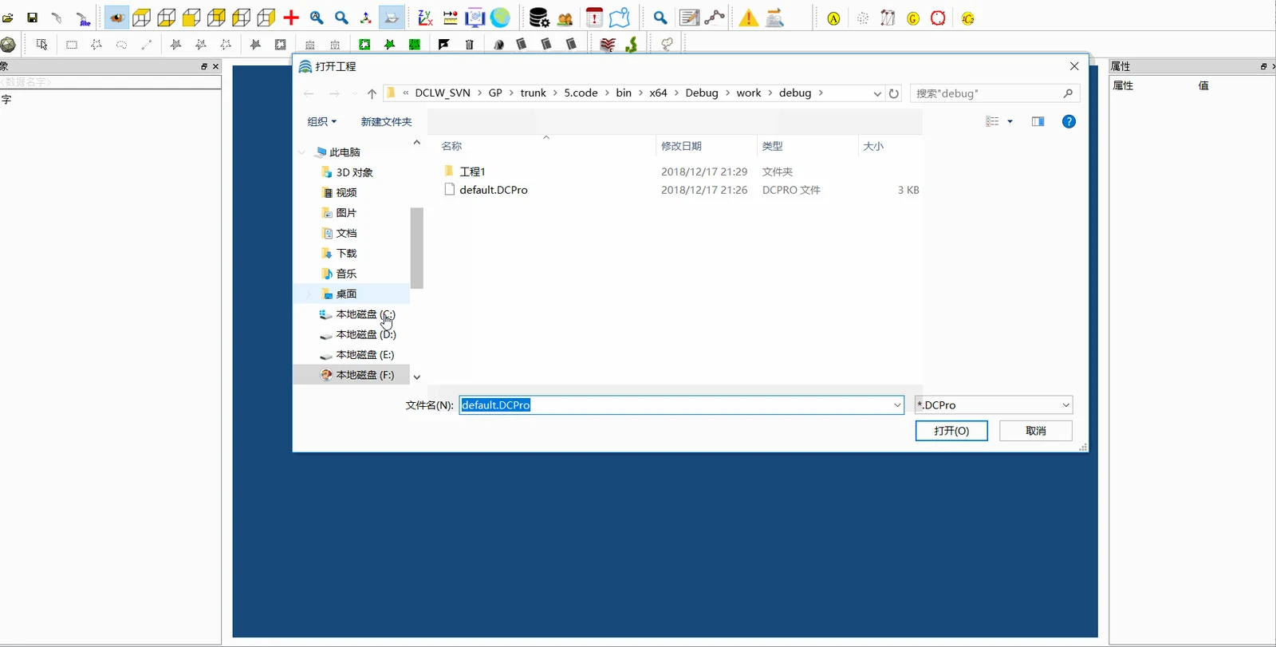Click the sidebar scroll down arrow

click(416, 377)
